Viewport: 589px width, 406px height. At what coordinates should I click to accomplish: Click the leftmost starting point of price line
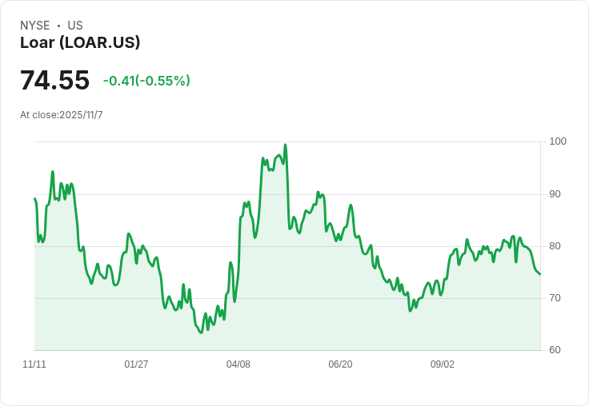[34, 199]
